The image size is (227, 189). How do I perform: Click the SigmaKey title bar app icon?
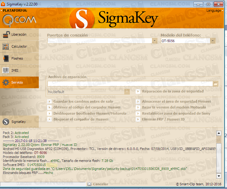[x=3, y=4]
